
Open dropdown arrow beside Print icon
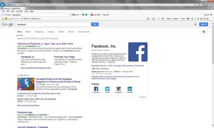coord(165,19)
